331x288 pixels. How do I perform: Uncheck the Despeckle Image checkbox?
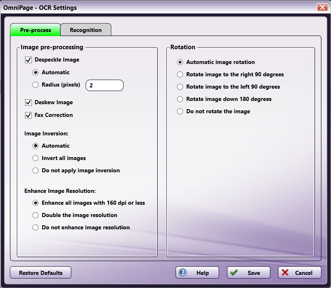pyautogui.click(x=29, y=60)
